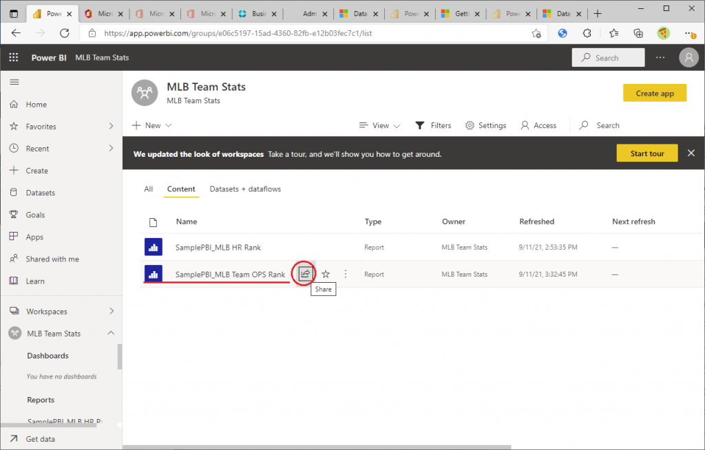This screenshot has width=705, height=450.
Task: Click Create in the left navigation
Action: tap(37, 171)
